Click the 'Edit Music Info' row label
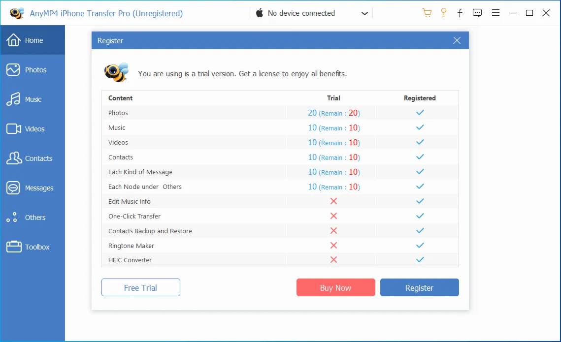 129,202
